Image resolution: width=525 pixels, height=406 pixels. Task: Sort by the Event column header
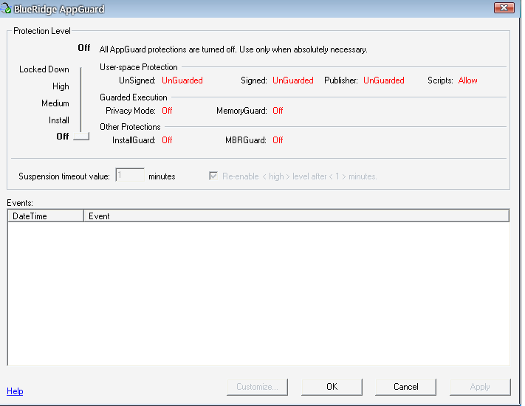(296, 216)
